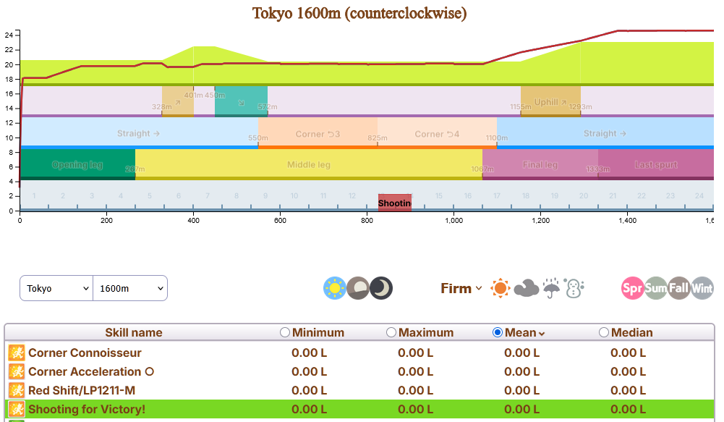Select Fall season badge

pos(678,288)
